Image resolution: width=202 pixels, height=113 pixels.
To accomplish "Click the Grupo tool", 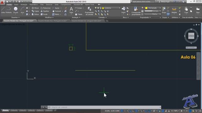I will point(164,10).
